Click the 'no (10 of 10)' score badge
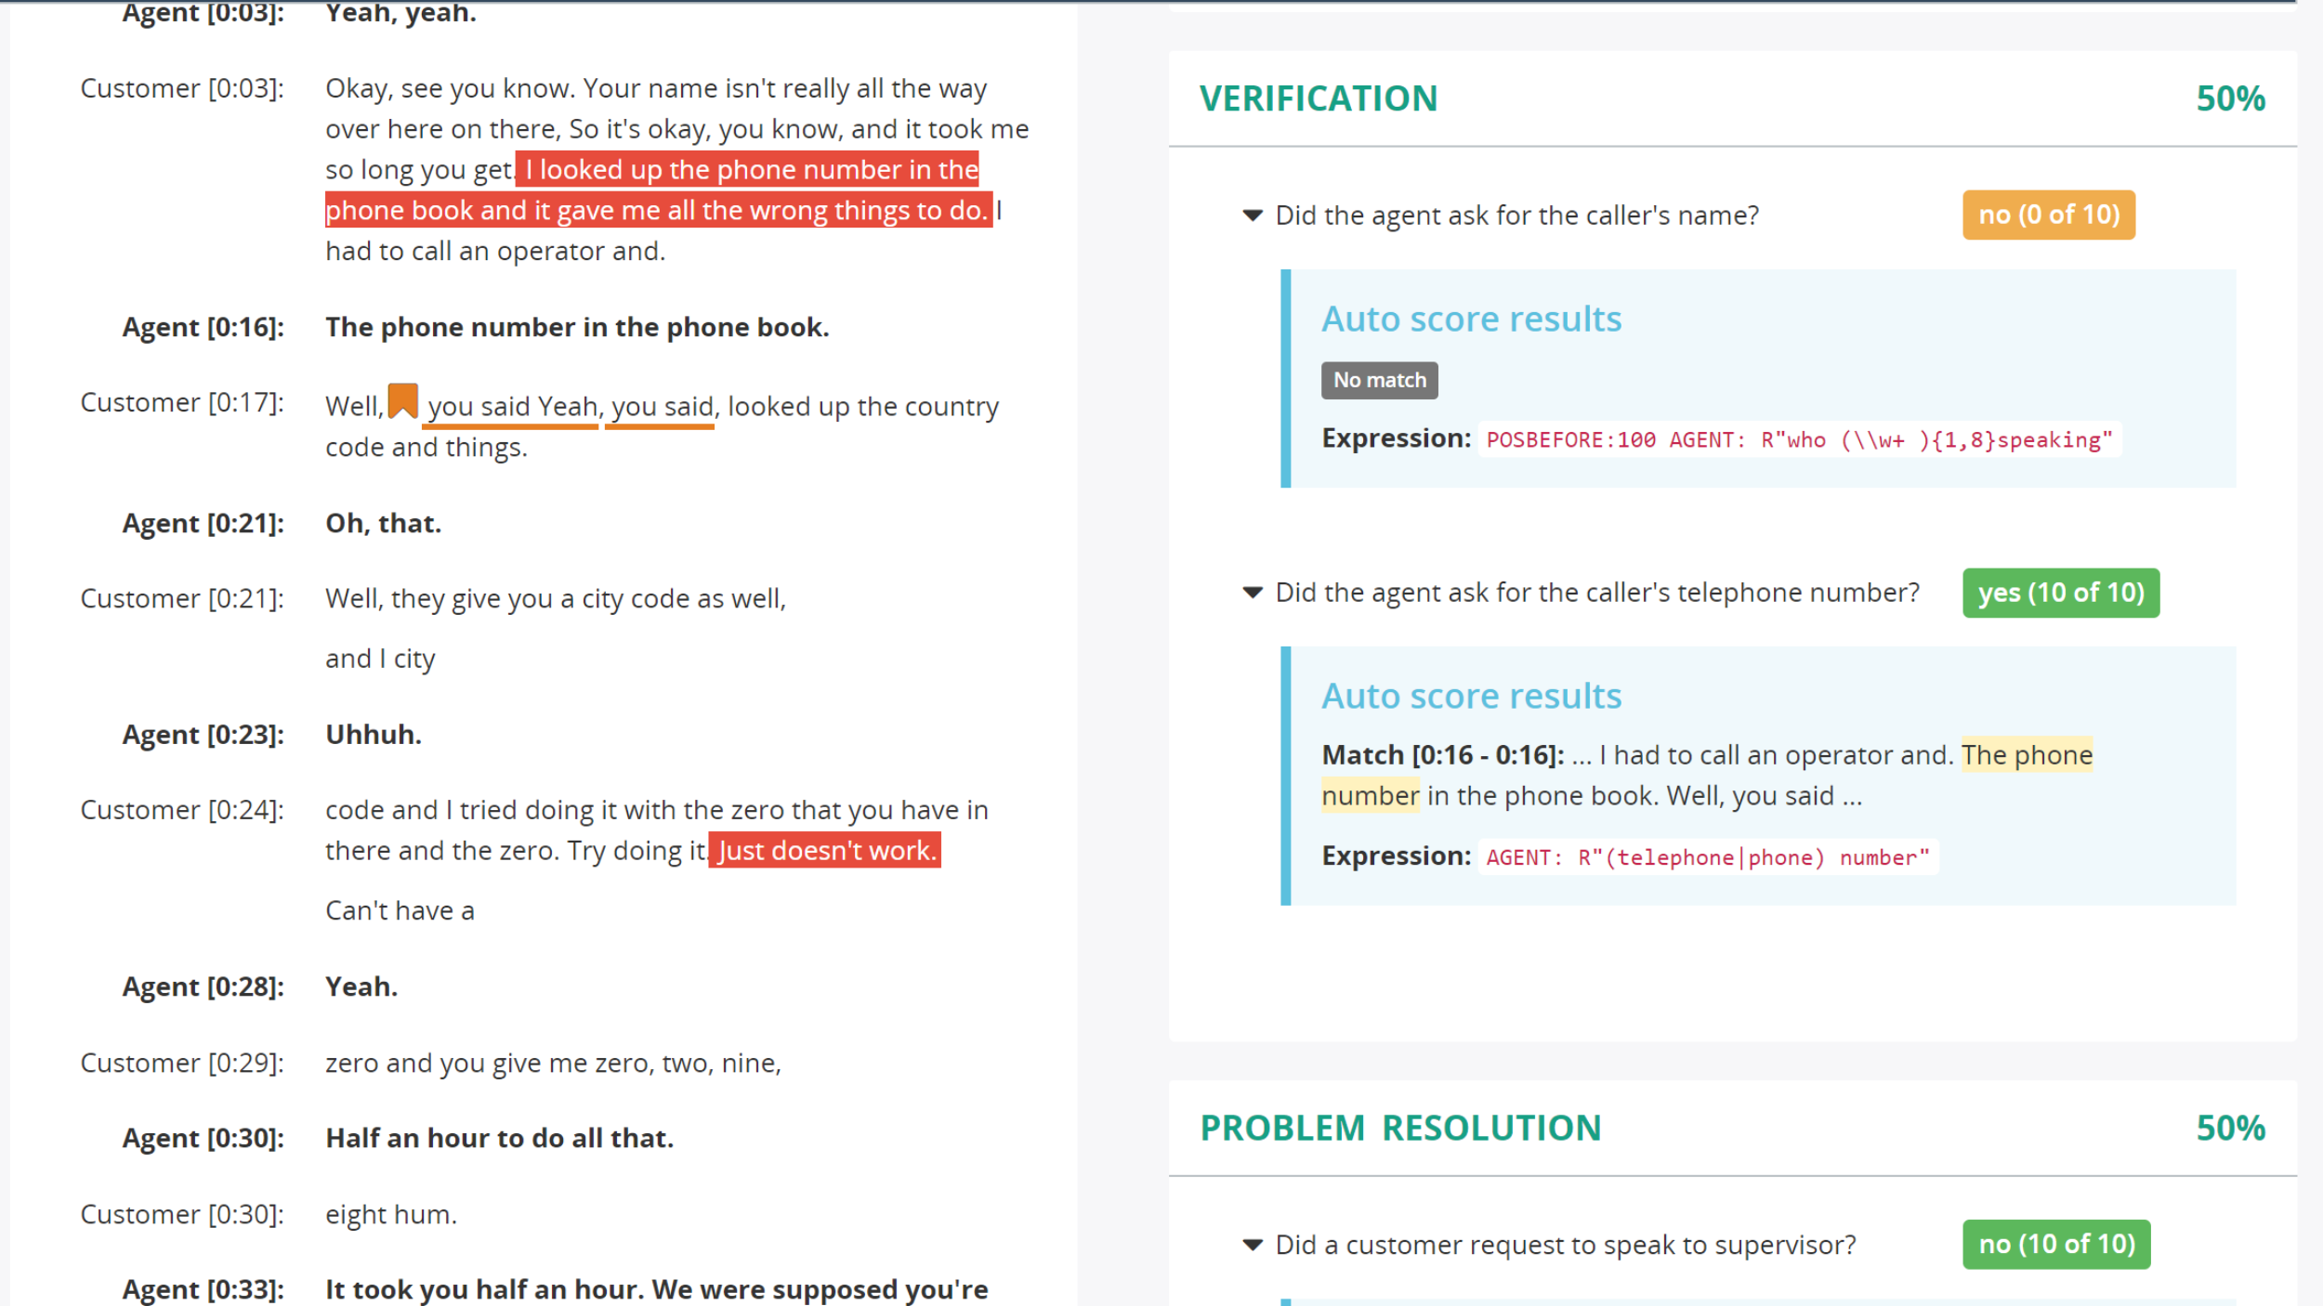The width and height of the screenshot is (2323, 1306). coord(2055,1245)
